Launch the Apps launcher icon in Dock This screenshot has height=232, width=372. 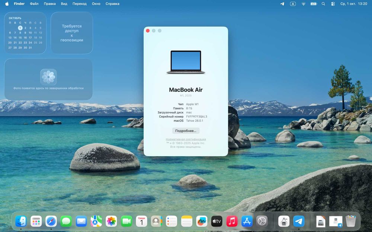36,221
